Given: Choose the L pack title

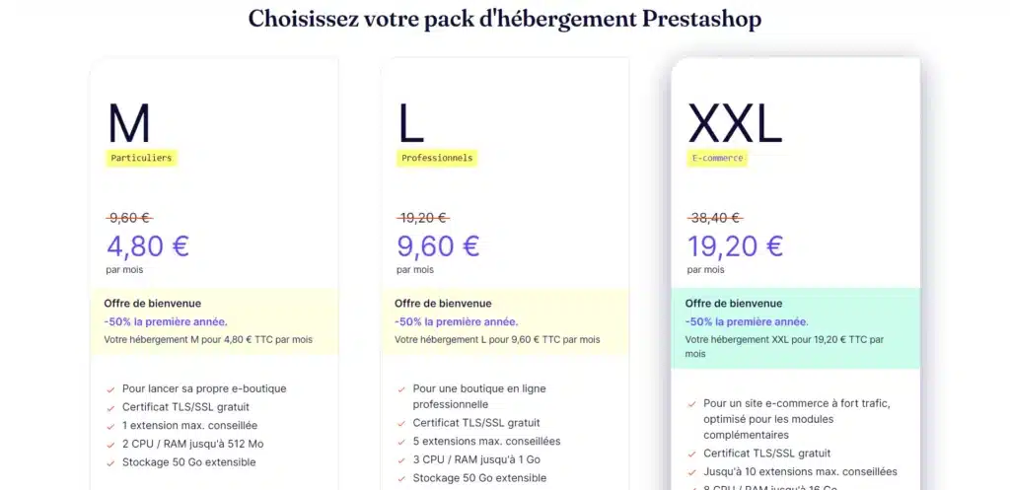Looking at the screenshot, I should (x=410, y=124).
